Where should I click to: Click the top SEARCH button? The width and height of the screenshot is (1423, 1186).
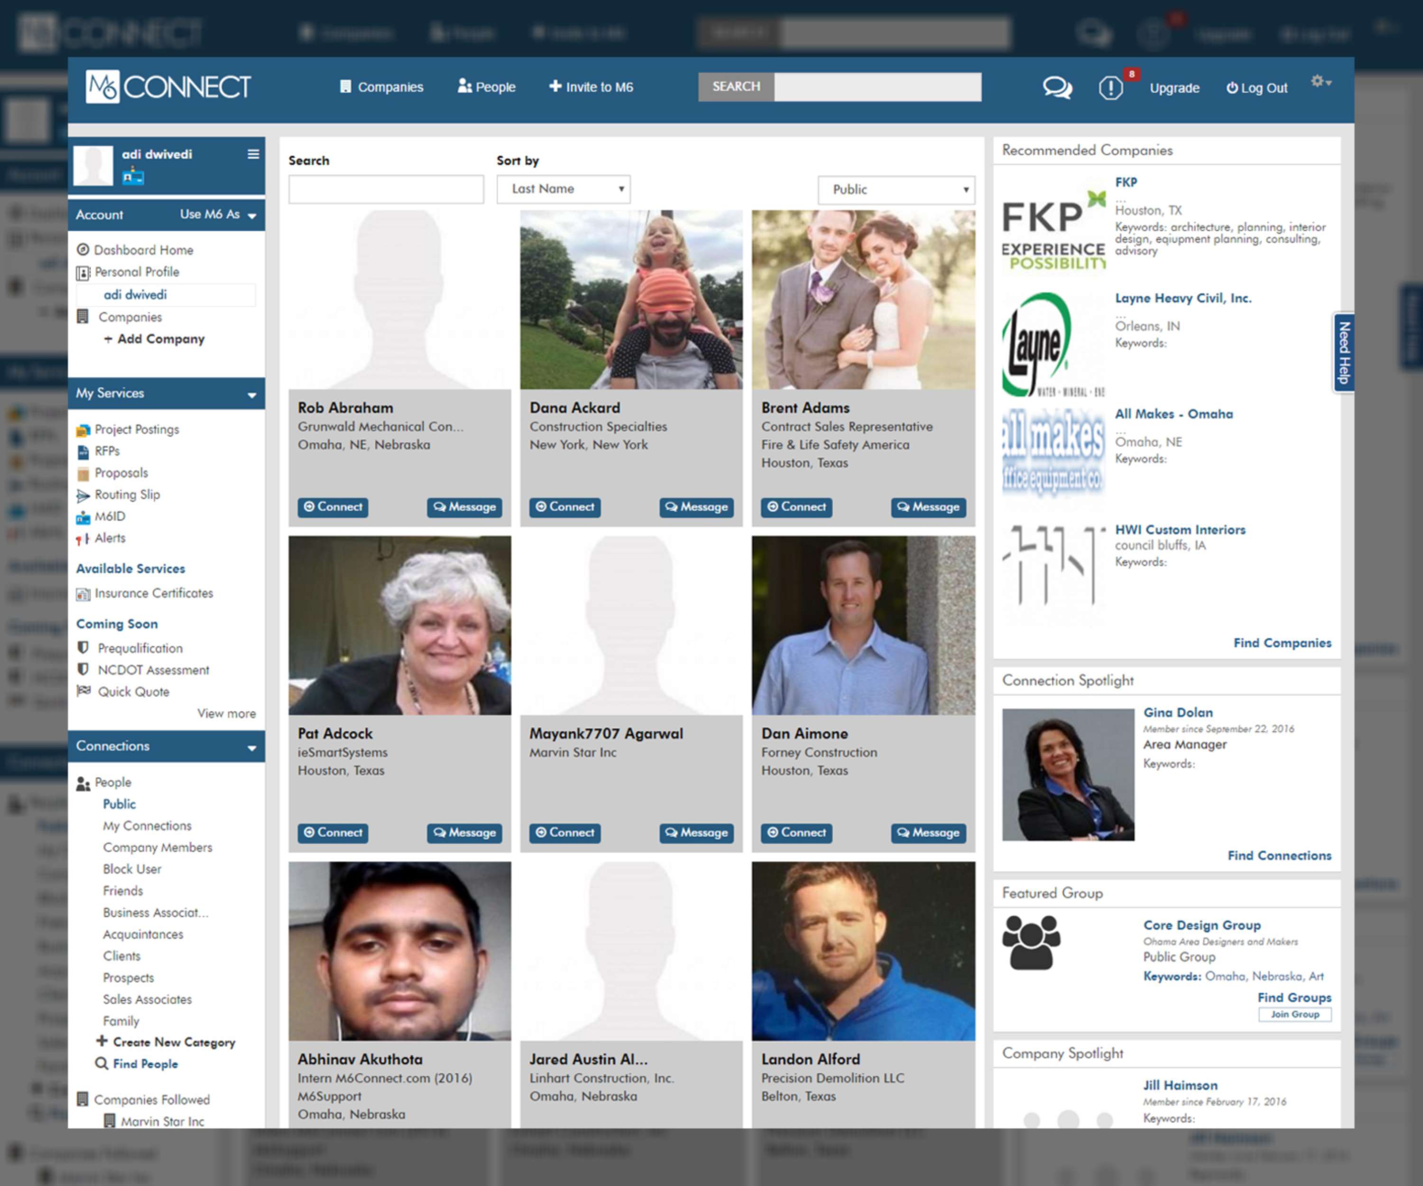pyautogui.click(x=736, y=87)
